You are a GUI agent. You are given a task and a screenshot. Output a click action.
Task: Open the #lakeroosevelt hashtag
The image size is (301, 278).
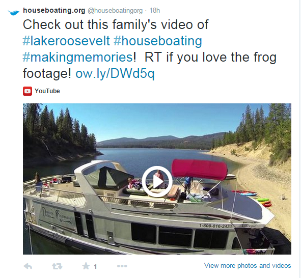66,41
